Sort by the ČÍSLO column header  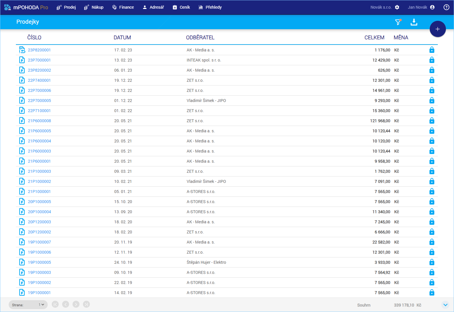point(34,38)
